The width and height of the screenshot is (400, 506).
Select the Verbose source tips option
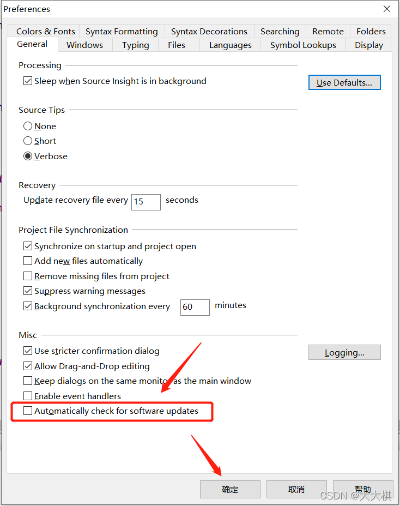28,156
